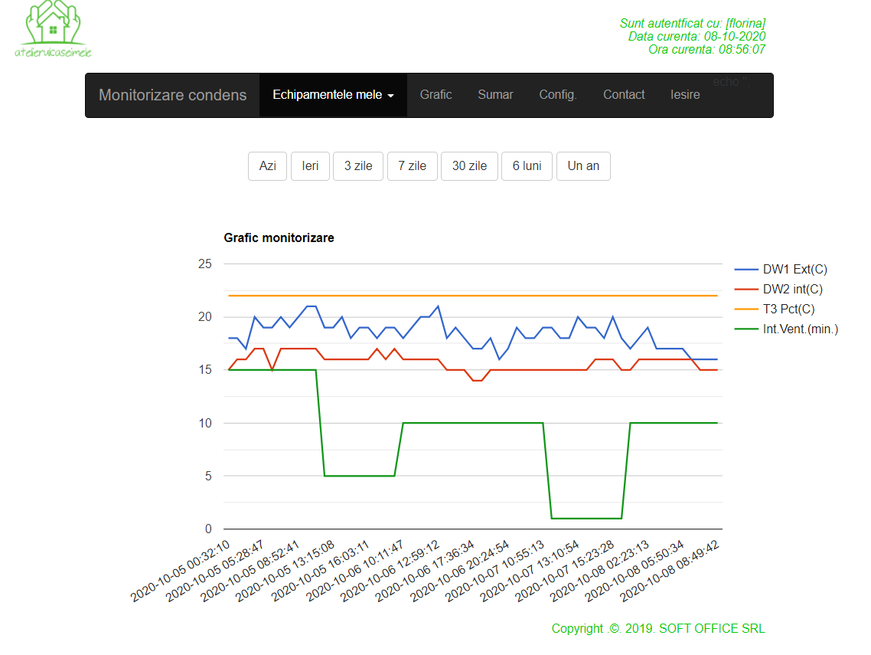Open the Echipamentele mele dropdown menu
The height and width of the screenshot is (655, 871).
(x=333, y=95)
